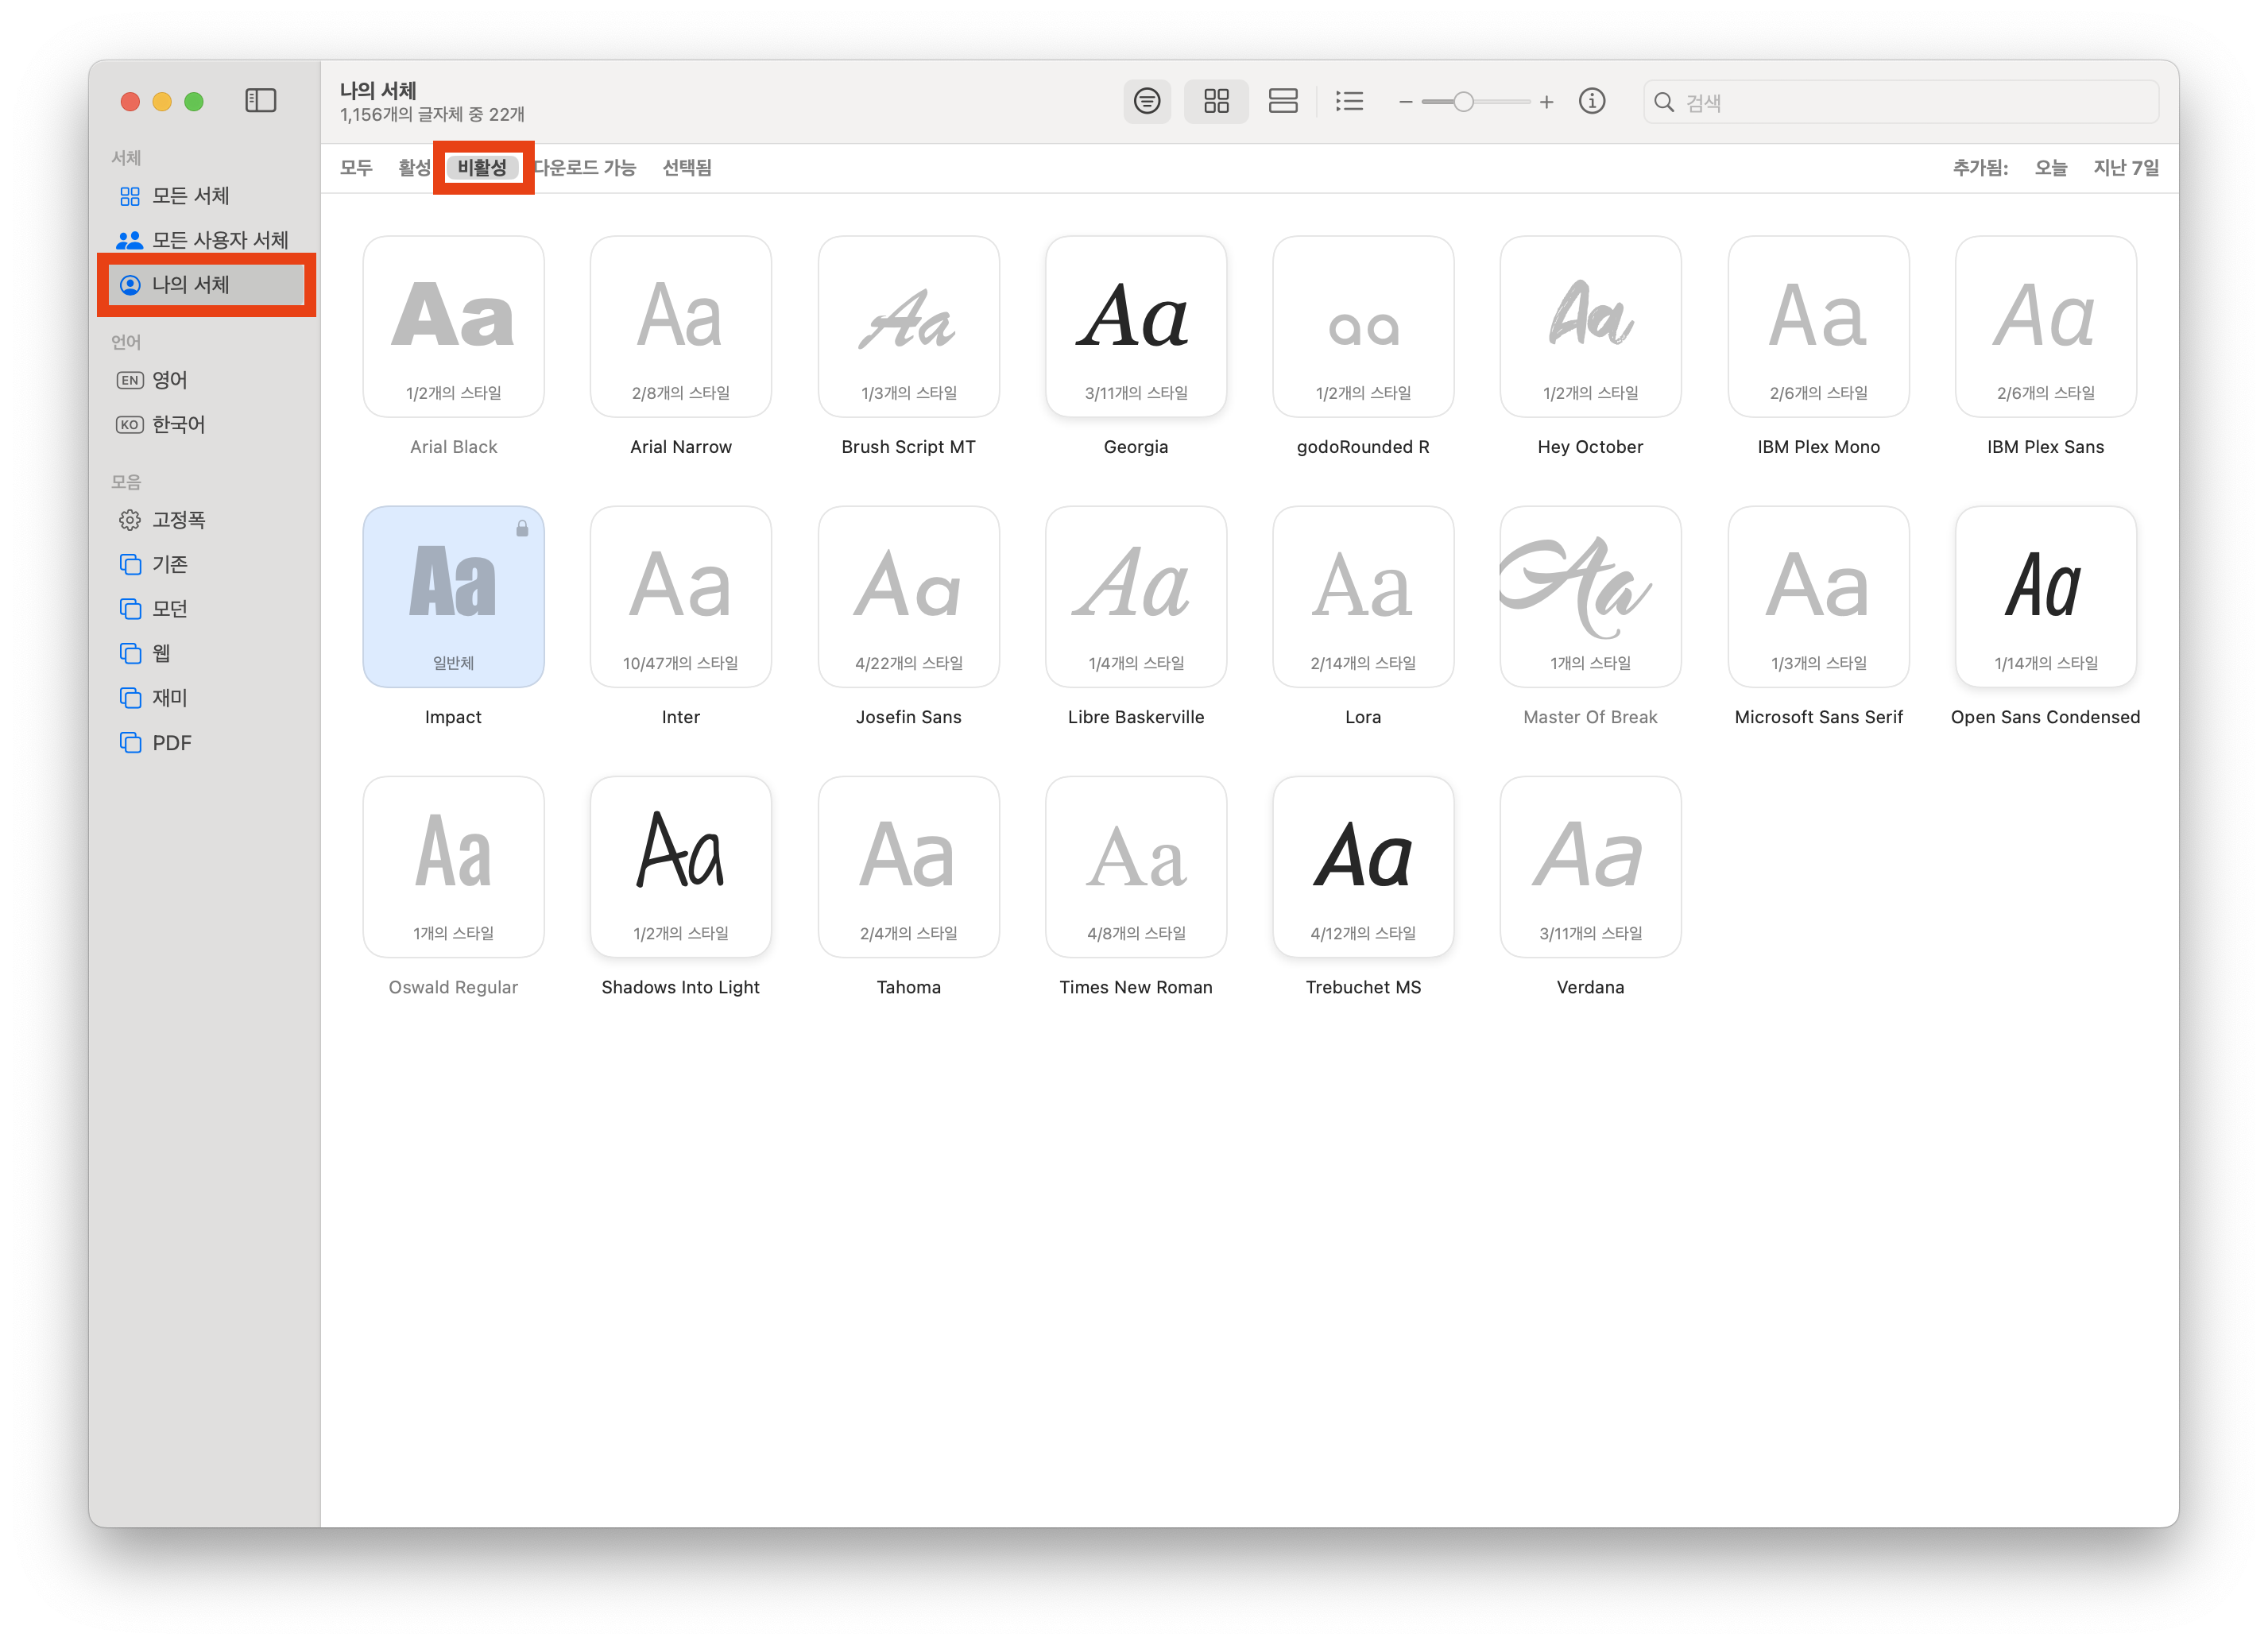The width and height of the screenshot is (2268, 1645).
Task: Filter fonts added 오늘
Action: (x=2050, y=168)
